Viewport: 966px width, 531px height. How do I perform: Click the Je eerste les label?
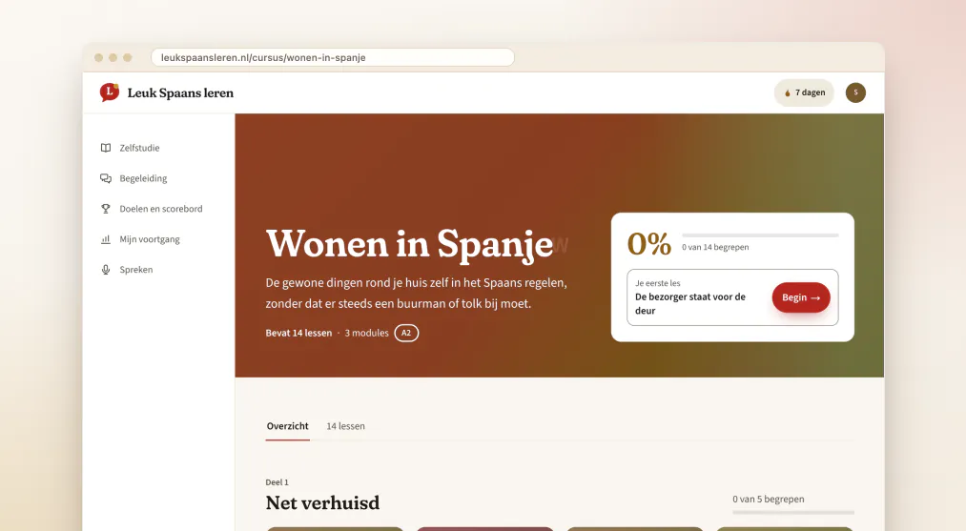point(658,283)
